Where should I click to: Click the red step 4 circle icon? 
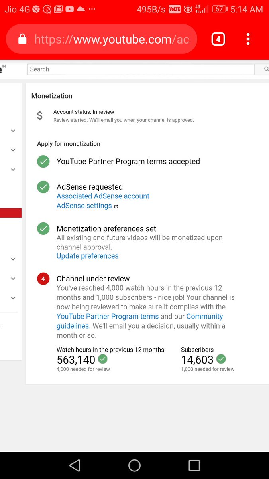point(43,279)
